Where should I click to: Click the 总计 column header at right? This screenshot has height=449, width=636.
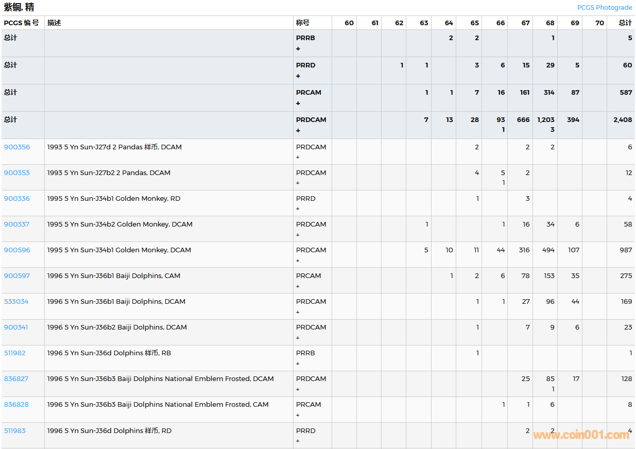tap(625, 23)
